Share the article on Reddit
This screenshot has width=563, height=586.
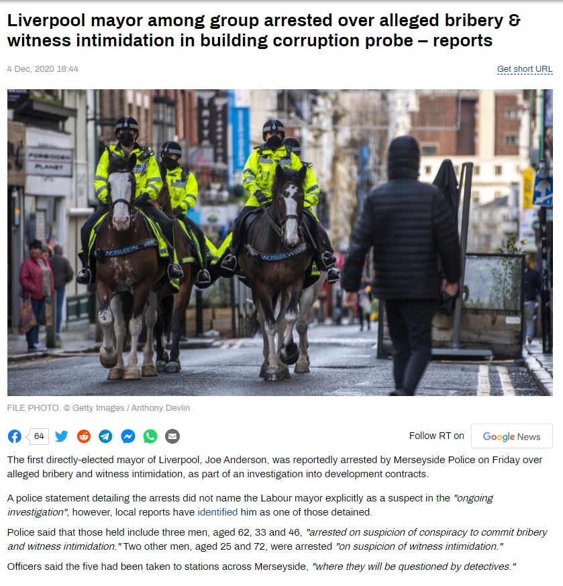pos(84,436)
